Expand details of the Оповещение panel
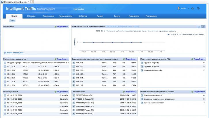This screenshot has width=209, height=118. tap(61, 26)
